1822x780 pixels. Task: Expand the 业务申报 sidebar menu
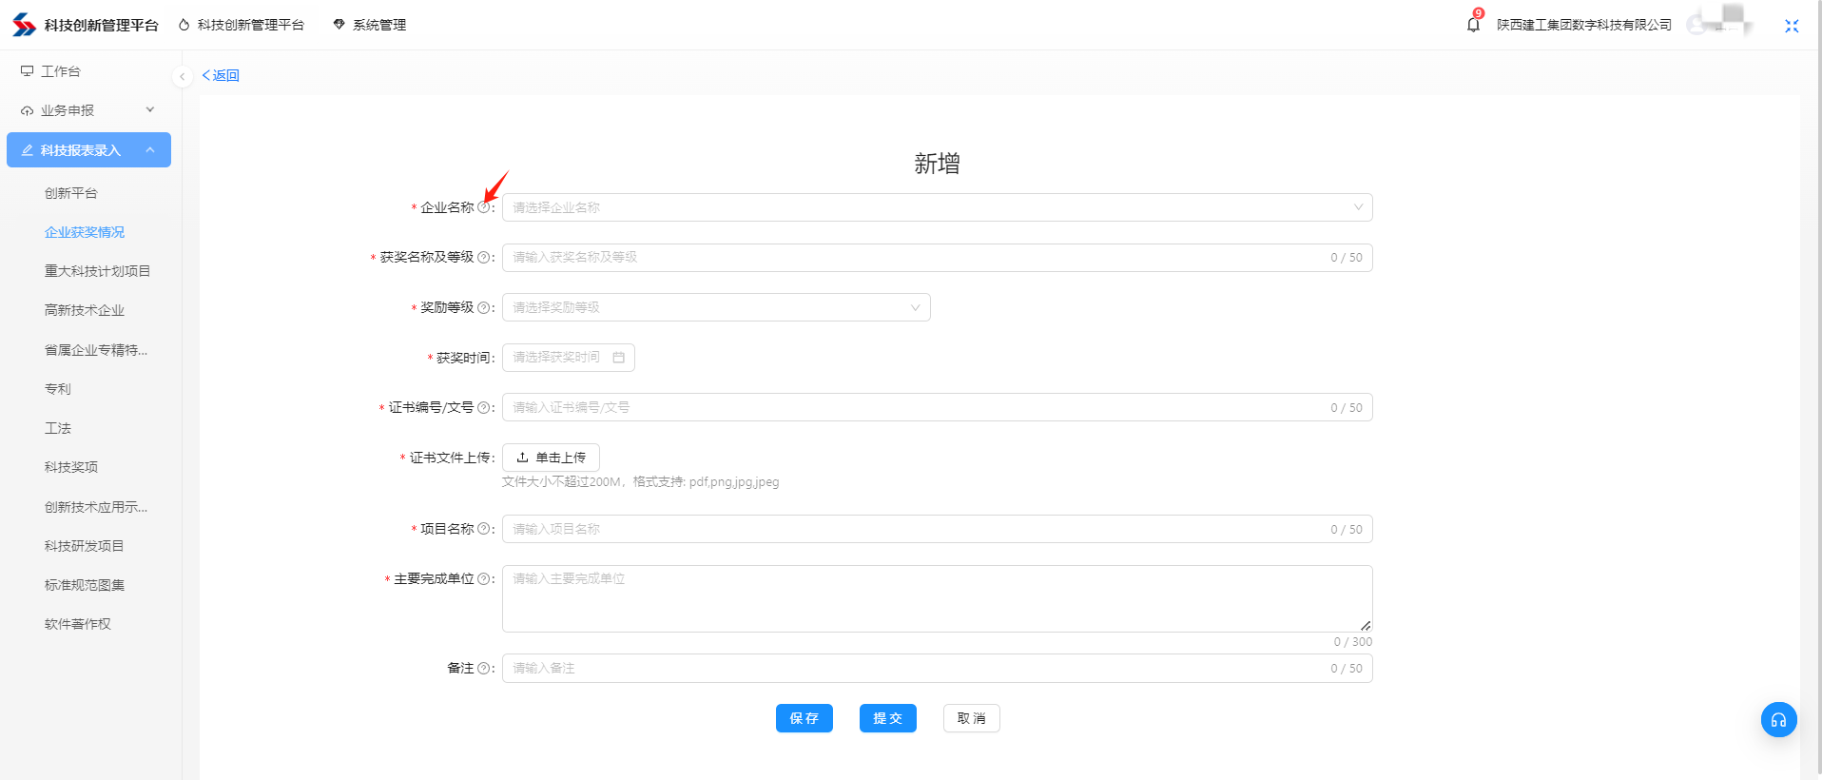87,110
